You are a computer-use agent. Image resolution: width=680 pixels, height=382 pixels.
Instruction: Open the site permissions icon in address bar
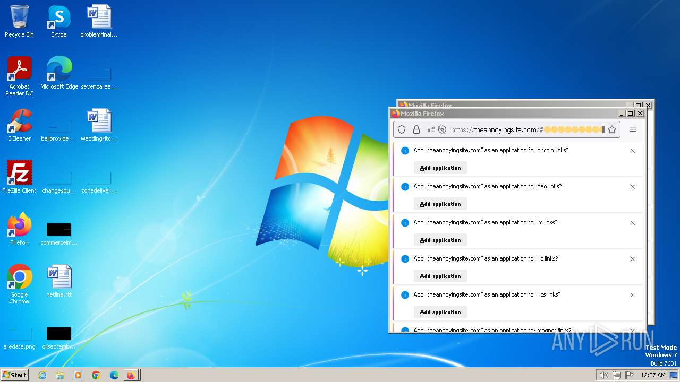pos(431,129)
